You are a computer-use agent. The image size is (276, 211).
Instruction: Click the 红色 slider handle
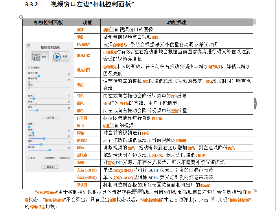point(34,99)
